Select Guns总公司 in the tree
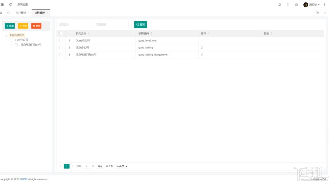The width and height of the screenshot is (329, 181). coord(17,35)
